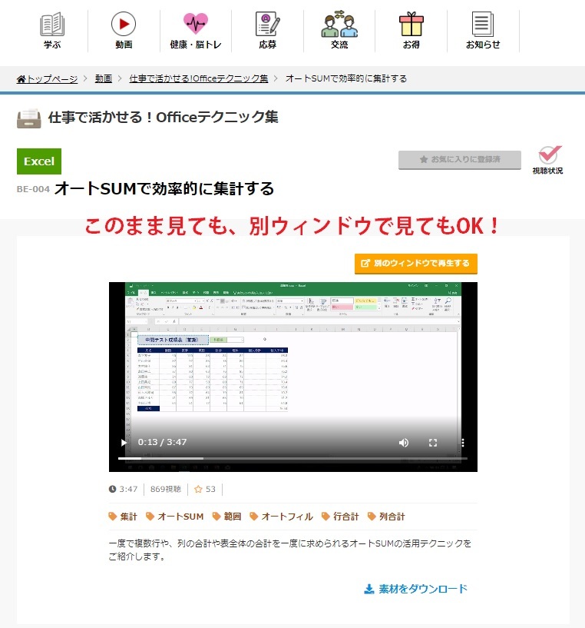Viewport: 585px width, 628px height.
Task: Select the 健康・脳トレ heart icon
Action: 195,25
